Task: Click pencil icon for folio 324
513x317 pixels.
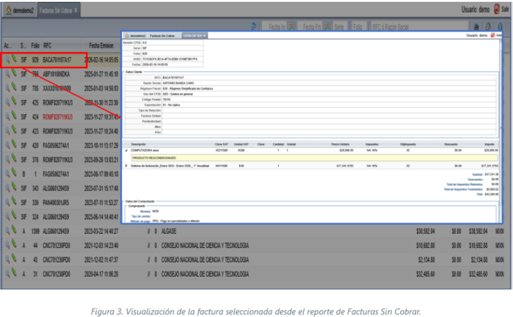Action: click(x=13, y=216)
